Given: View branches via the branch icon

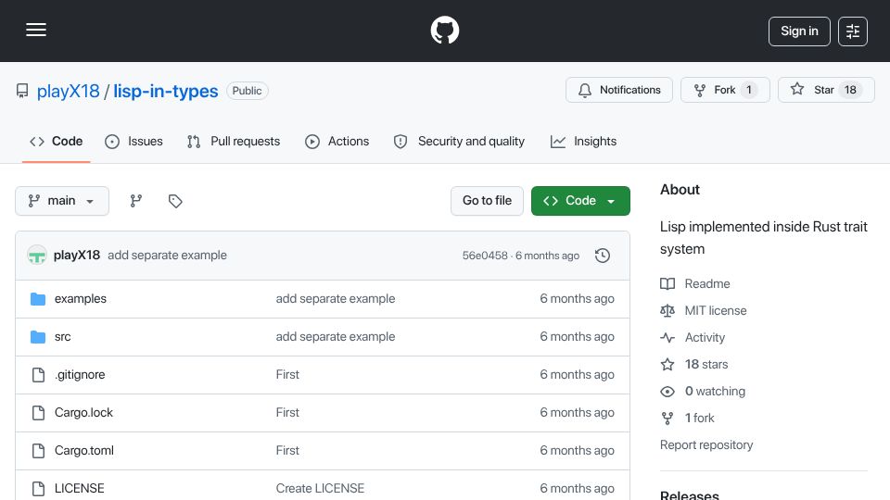Looking at the screenshot, I should 135,201.
